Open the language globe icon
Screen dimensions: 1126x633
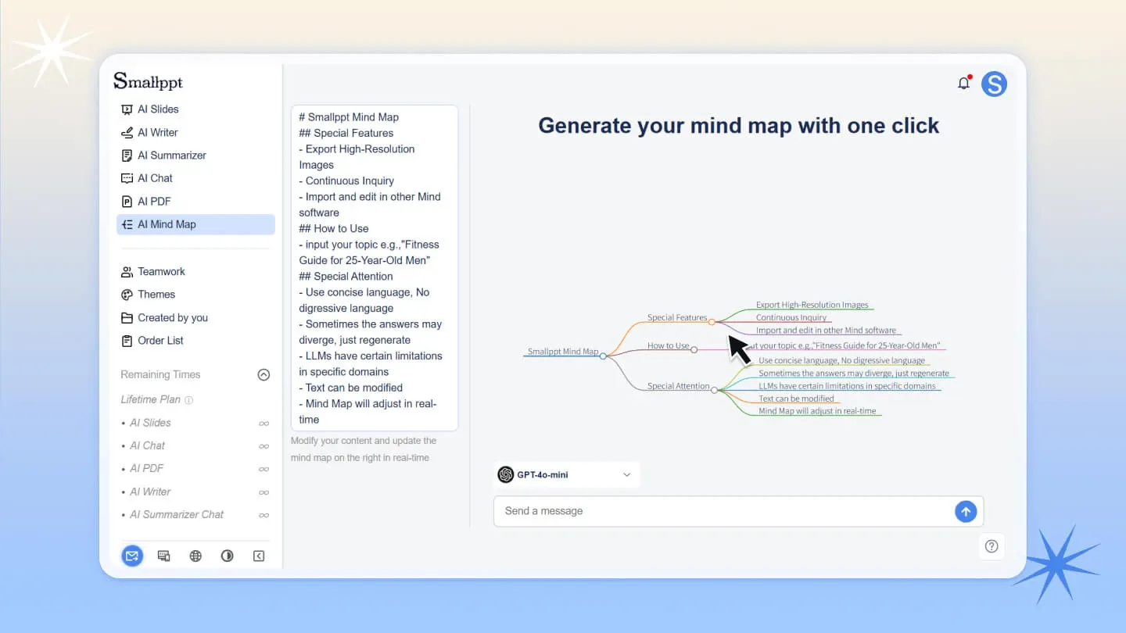pos(195,556)
